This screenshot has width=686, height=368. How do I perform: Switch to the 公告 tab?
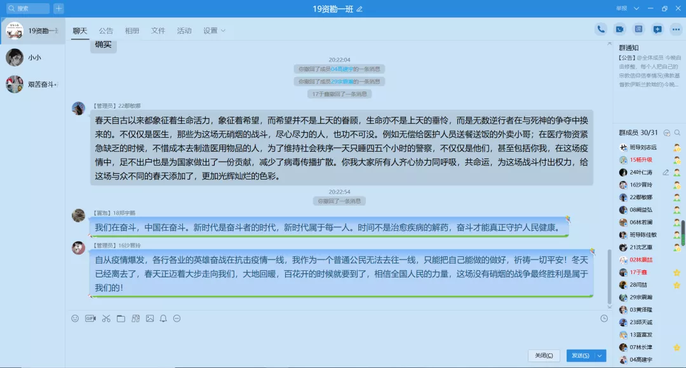click(106, 30)
